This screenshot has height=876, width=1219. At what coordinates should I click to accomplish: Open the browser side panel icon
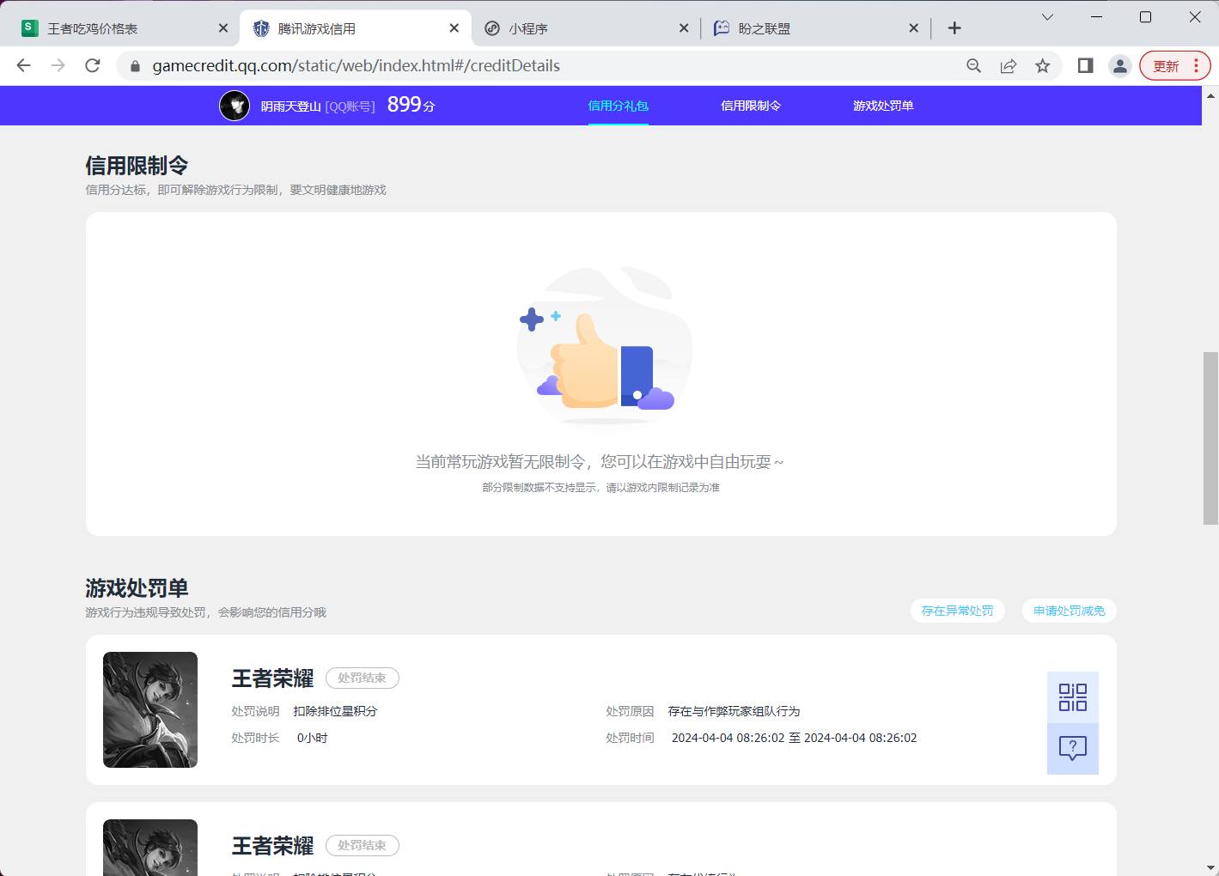(x=1085, y=65)
